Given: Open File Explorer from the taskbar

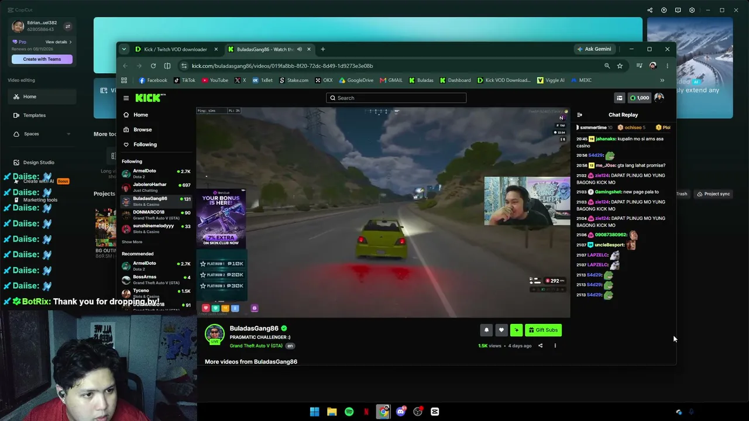Looking at the screenshot, I should [332, 412].
